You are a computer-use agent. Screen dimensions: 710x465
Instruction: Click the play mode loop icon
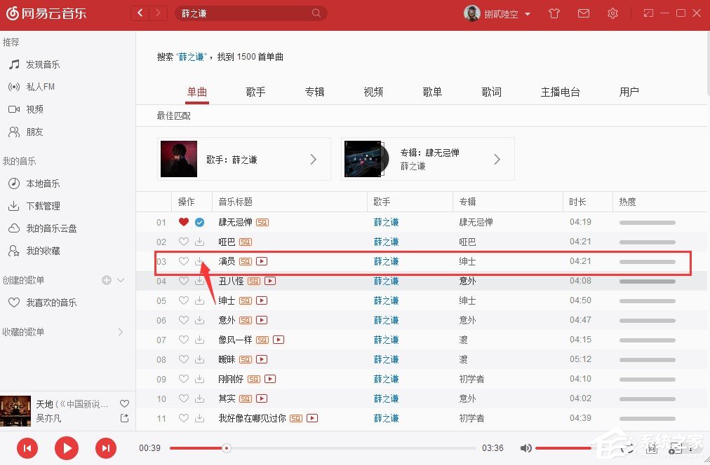(x=627, y=448)
